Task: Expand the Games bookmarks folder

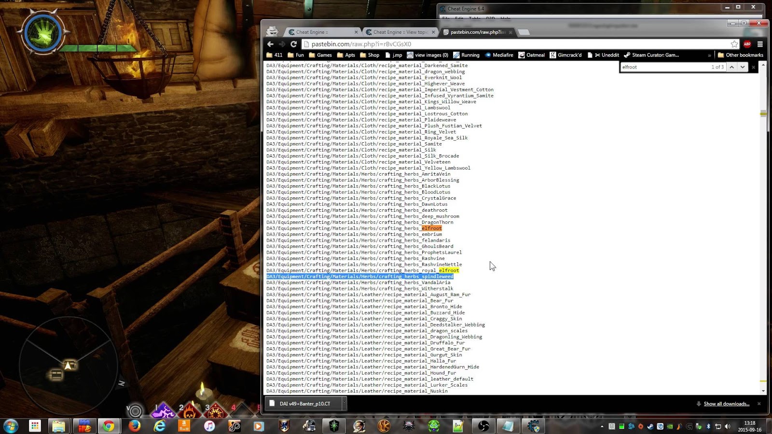Action: click(320, 55)
